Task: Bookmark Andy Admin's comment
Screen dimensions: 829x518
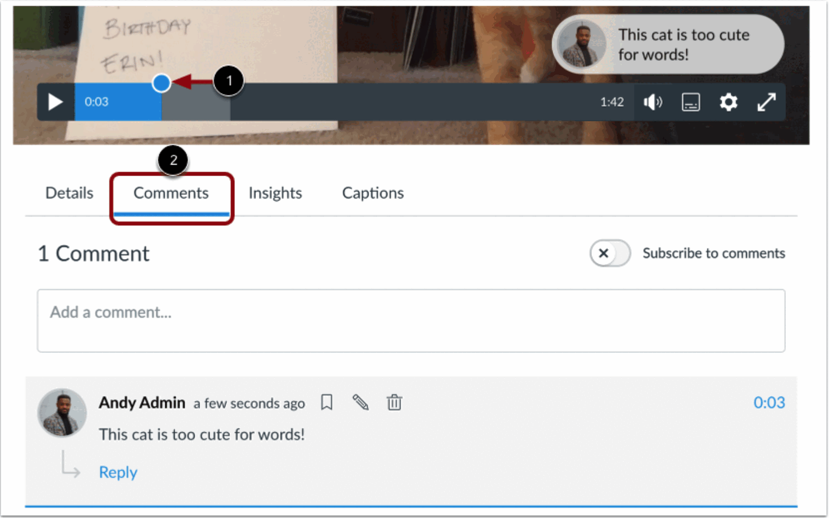Action: (x=327, y=403)
